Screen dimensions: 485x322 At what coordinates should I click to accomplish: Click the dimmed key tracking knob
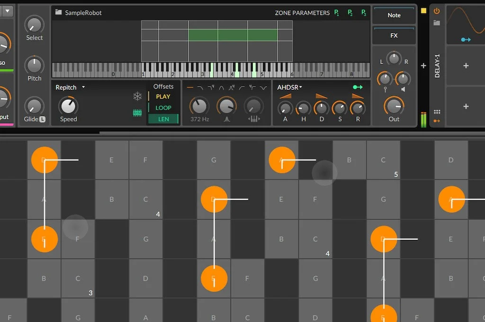tap(254, 106)
